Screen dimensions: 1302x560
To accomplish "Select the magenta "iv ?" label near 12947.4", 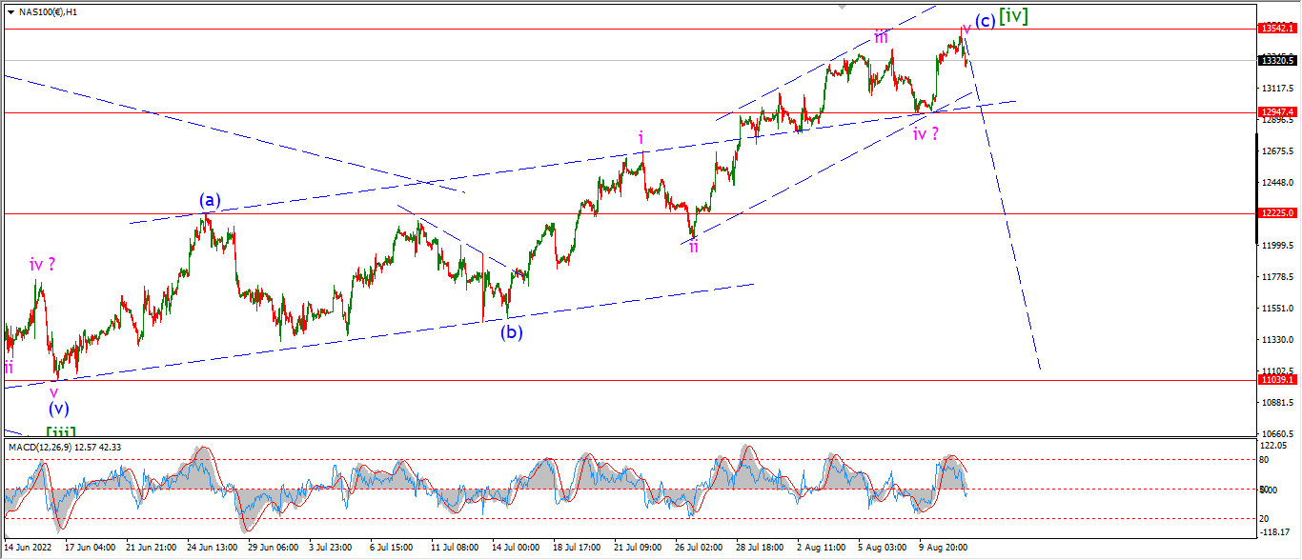I will coord(926,134).
